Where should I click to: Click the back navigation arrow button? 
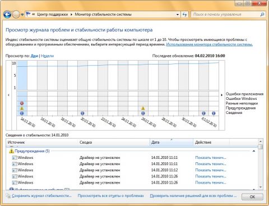pyautogui.click(x=7, y=15)
